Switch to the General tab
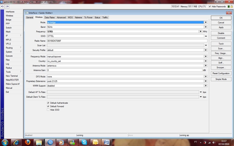 30,18
